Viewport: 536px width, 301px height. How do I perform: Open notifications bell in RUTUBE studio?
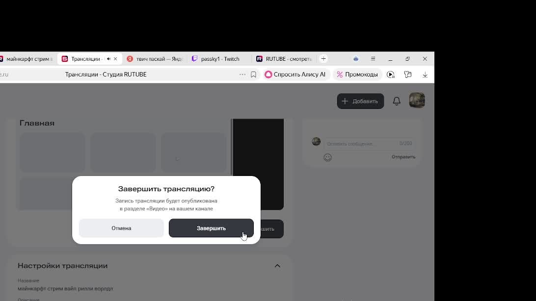pos(397,101)
